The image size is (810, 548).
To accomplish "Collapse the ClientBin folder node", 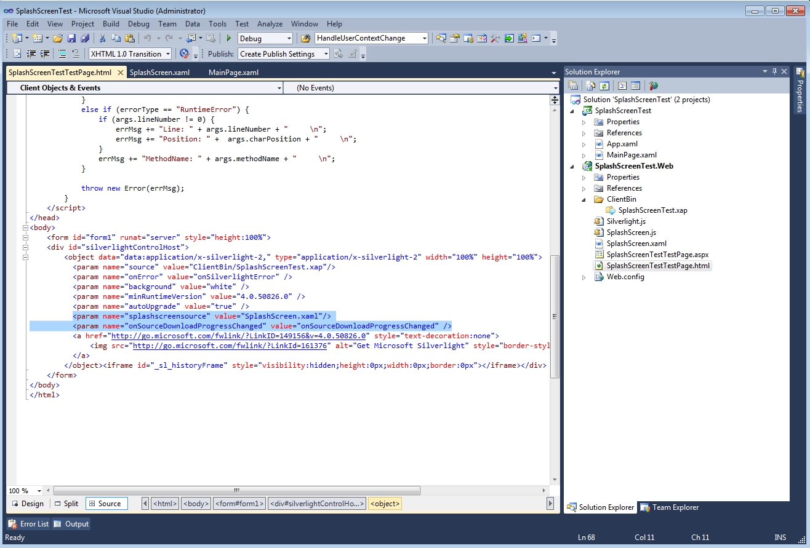I will pyautogui.click(x=584, y=199).
